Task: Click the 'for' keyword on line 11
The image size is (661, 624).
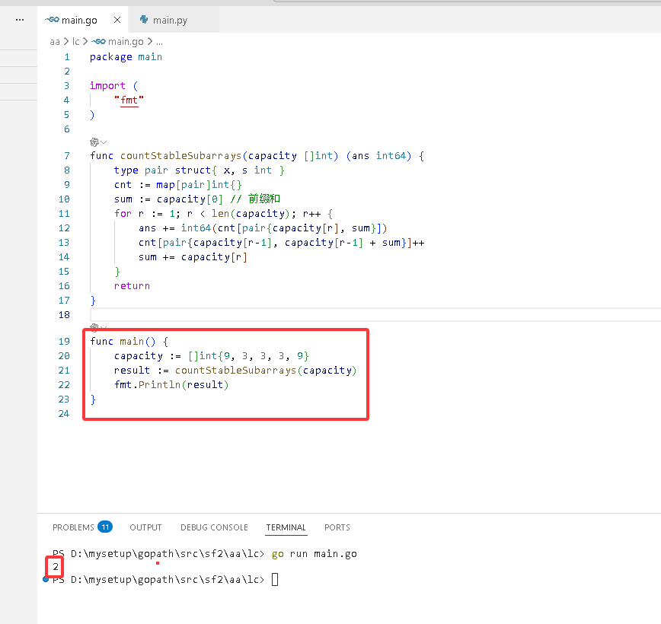Action: pyautogui.click(x=123, y=214)
